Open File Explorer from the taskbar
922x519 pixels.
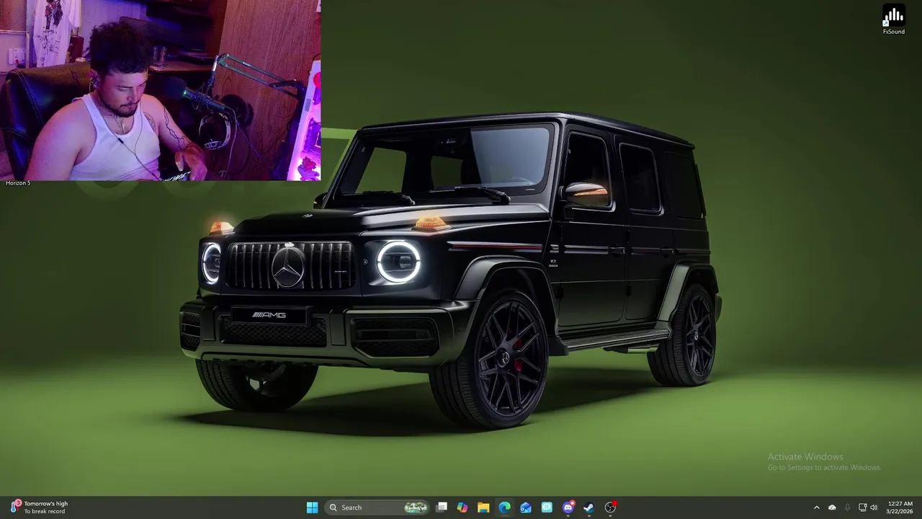point(483,507)
